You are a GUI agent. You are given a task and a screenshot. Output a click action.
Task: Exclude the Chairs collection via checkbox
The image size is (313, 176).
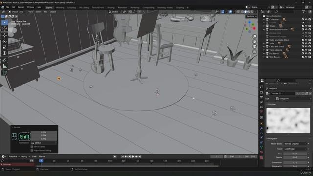click(x=303, y=26)
